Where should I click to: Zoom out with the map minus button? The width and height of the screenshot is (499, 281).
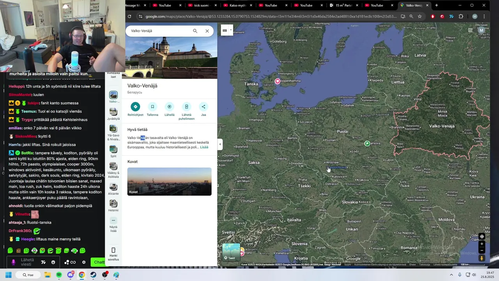pyautogui.click(x=482, y=250)
